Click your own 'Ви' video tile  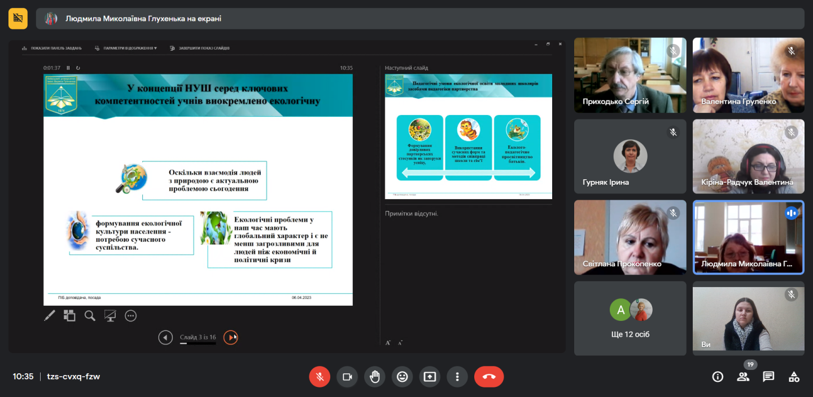pyautogui.click(x=749, y=319)
